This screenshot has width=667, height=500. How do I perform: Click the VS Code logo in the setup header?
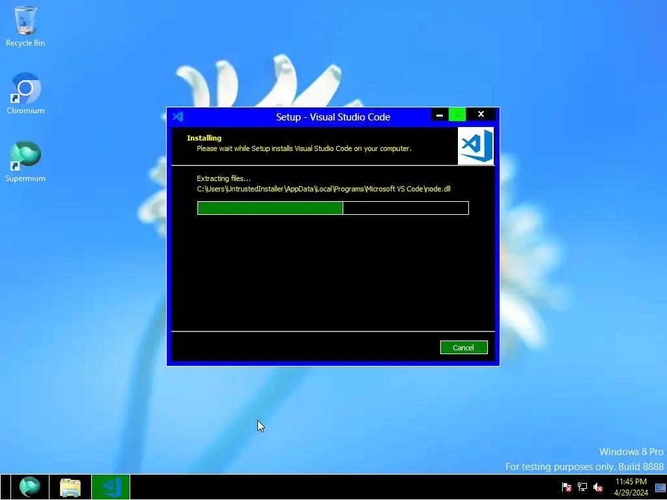pyautogui.click(x=475, y=146)
